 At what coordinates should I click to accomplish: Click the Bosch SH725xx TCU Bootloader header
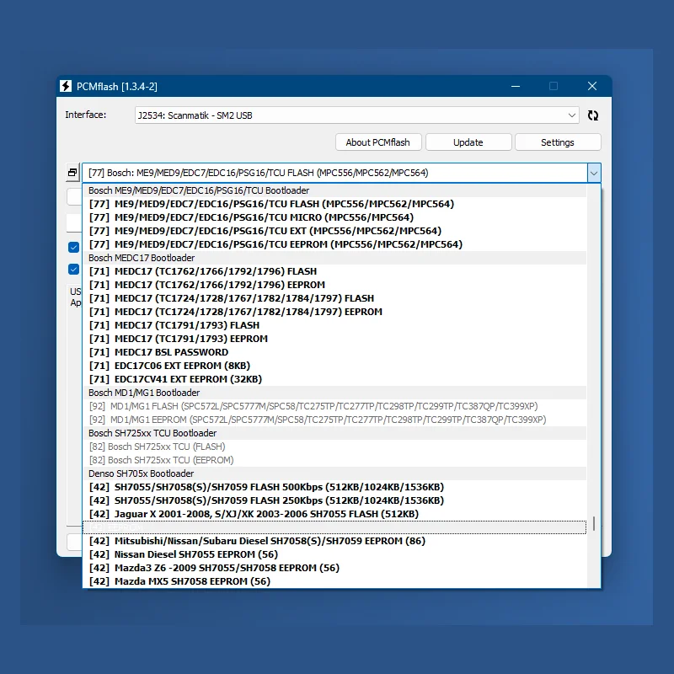[334, 433]
